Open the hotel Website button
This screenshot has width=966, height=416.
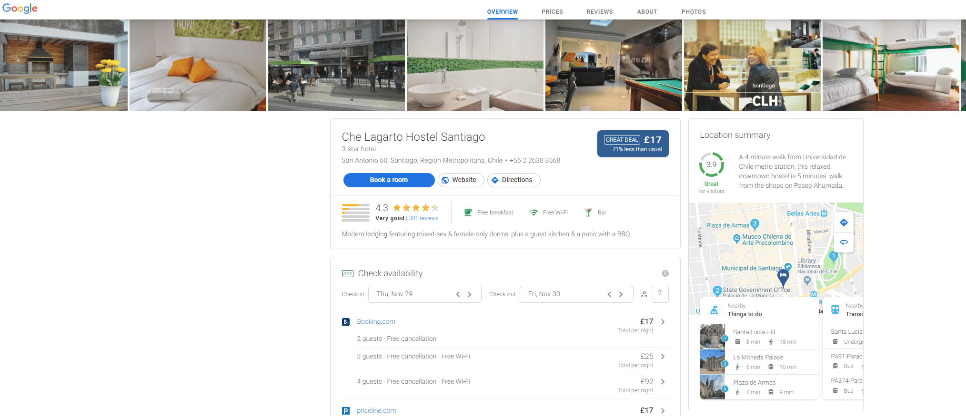point(460,180)
